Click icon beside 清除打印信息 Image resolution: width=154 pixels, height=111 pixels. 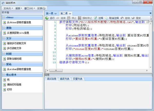(x=4, y=85)
